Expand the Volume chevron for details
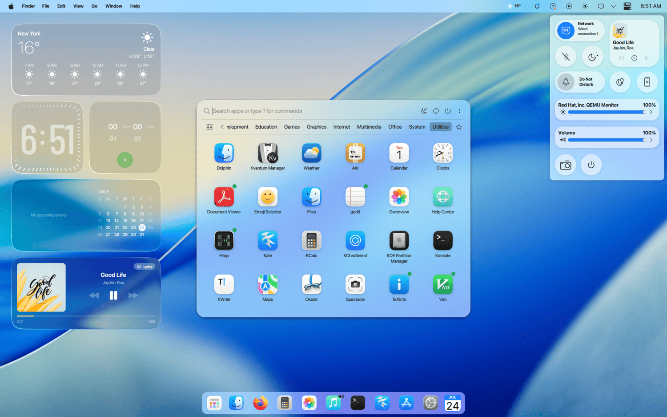The image size is (667, 417). (x=651, y=140)
